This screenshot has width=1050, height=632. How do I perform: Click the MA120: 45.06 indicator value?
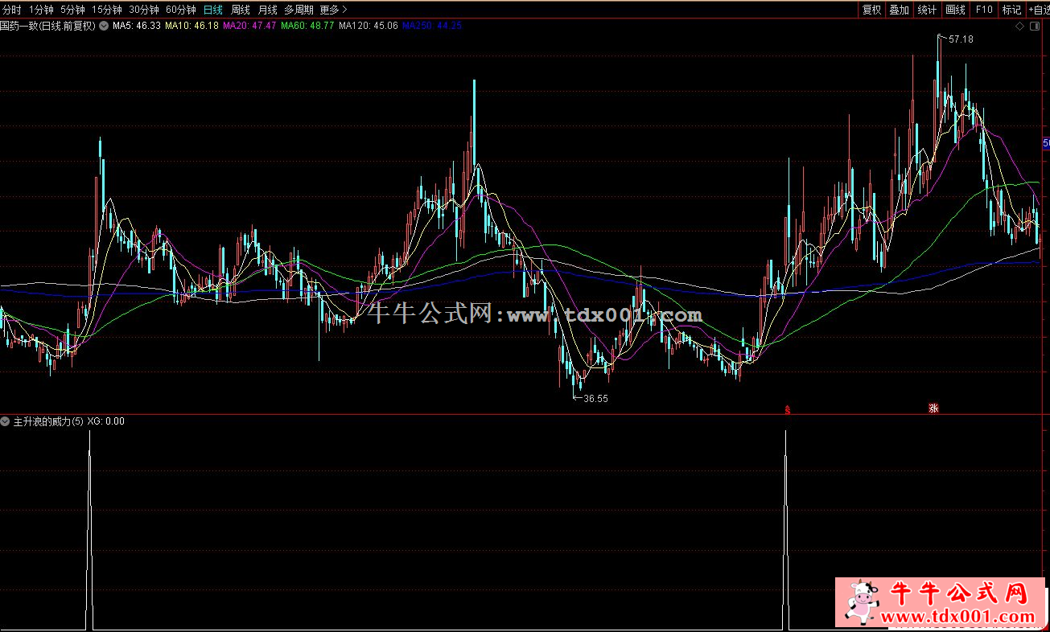tap(368, 26)
